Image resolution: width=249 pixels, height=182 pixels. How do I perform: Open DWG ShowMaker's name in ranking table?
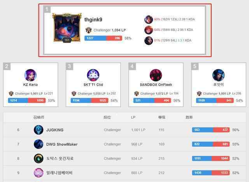click(x=62, y=144)
